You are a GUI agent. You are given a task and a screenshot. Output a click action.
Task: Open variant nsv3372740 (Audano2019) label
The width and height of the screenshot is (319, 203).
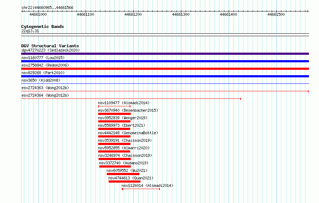(124, 163)
